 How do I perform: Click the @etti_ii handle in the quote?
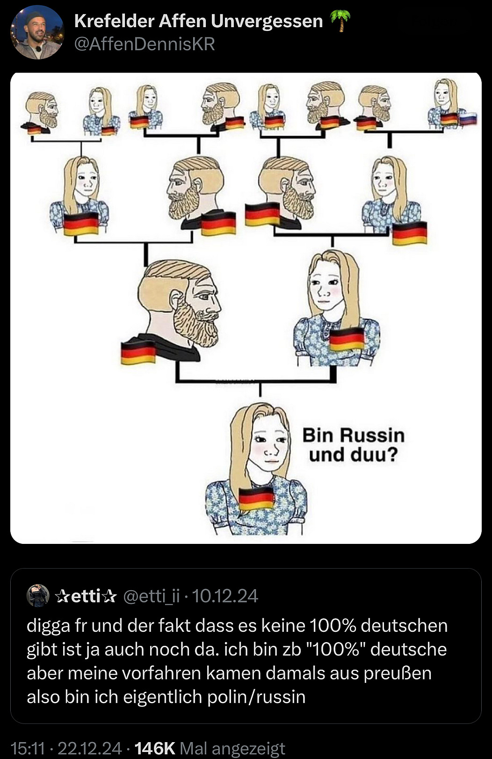pos(151,596)
